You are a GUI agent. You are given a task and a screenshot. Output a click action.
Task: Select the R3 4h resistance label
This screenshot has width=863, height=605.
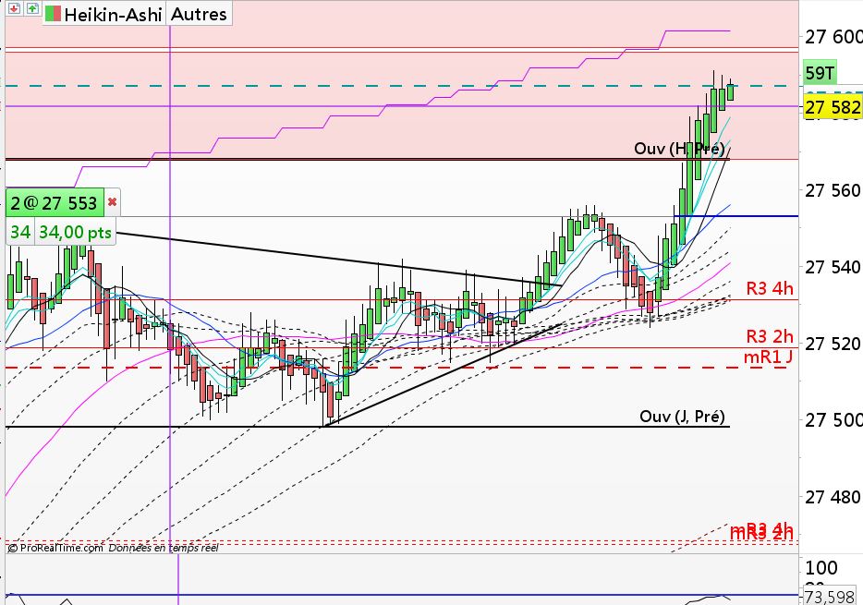point(770,288)
